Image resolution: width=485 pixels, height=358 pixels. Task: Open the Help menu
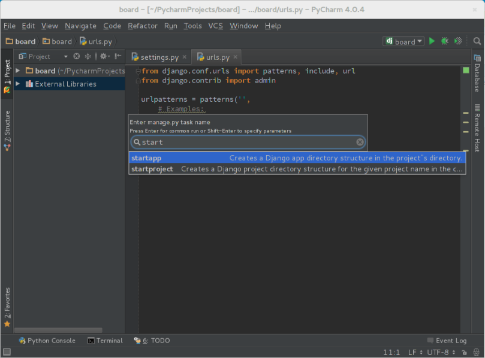tap(273, 26)
